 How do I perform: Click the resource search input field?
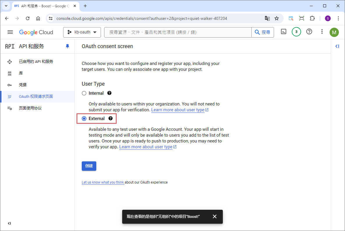click(x=177, y=32)
